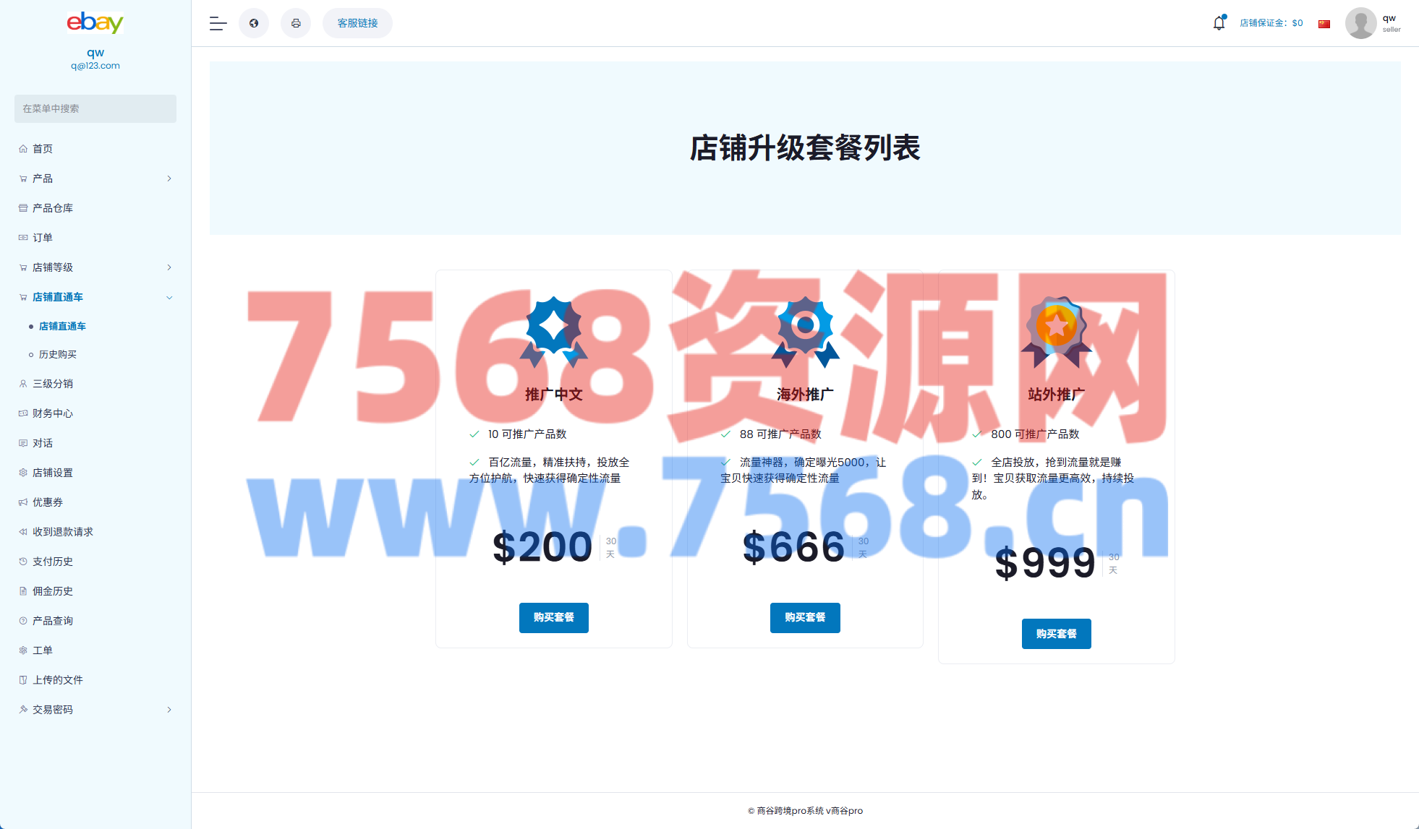The image size is (1419, 829).
Task: Toggle the hamburger sidebar menu icon
Action: (218, 23)
